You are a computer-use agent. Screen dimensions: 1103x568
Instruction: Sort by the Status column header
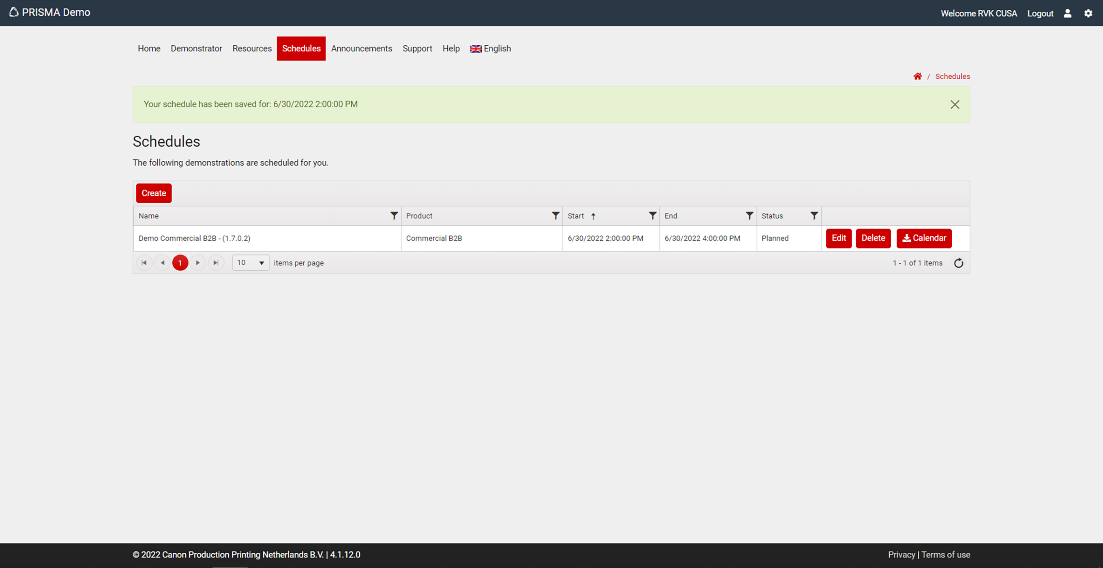[x=772, y=216]
